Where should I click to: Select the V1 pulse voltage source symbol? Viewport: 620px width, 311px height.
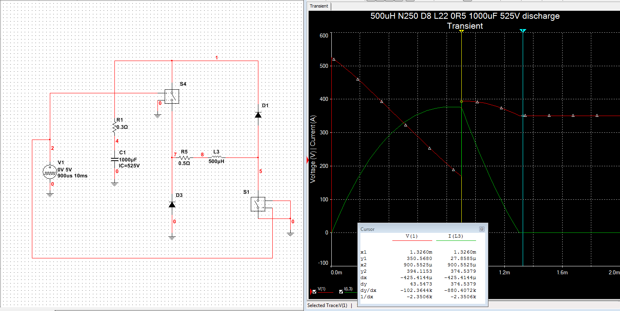49,171
